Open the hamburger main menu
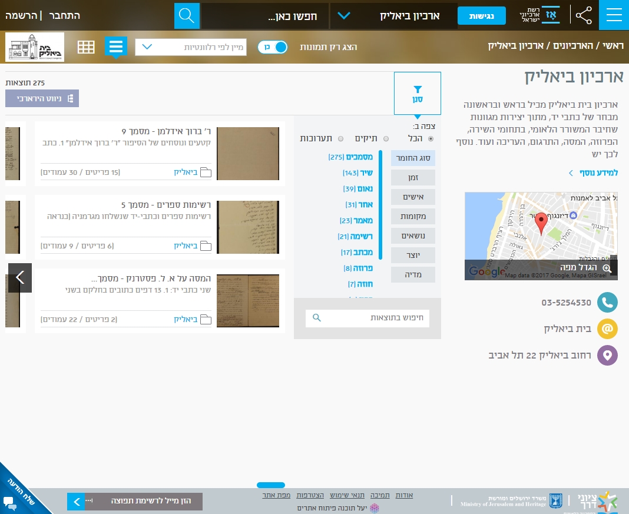The height and width of the screenshot is (514, 629). 614,15
